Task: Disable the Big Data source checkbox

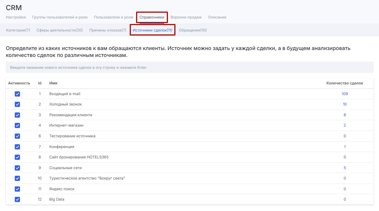Action: click(17, 199)
